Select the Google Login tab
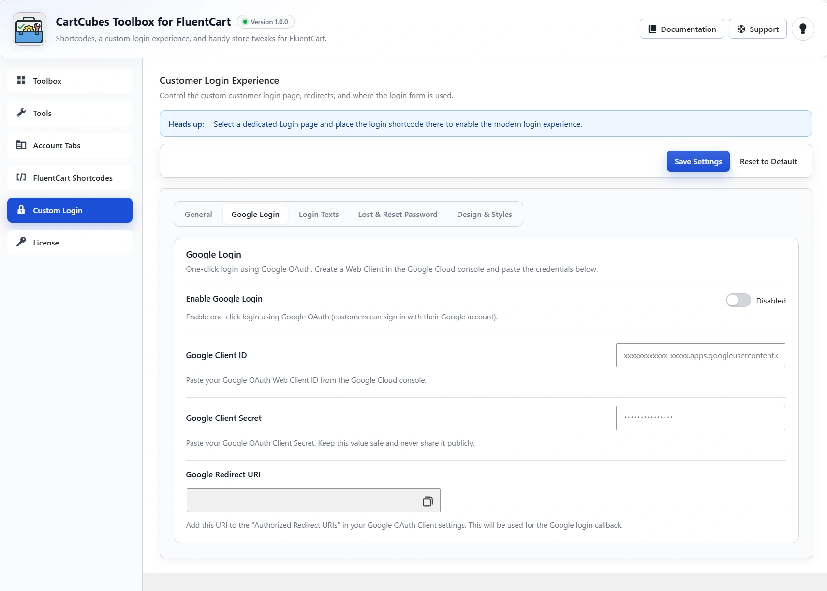This screenshot has width=827, height=591. point(255,214)
